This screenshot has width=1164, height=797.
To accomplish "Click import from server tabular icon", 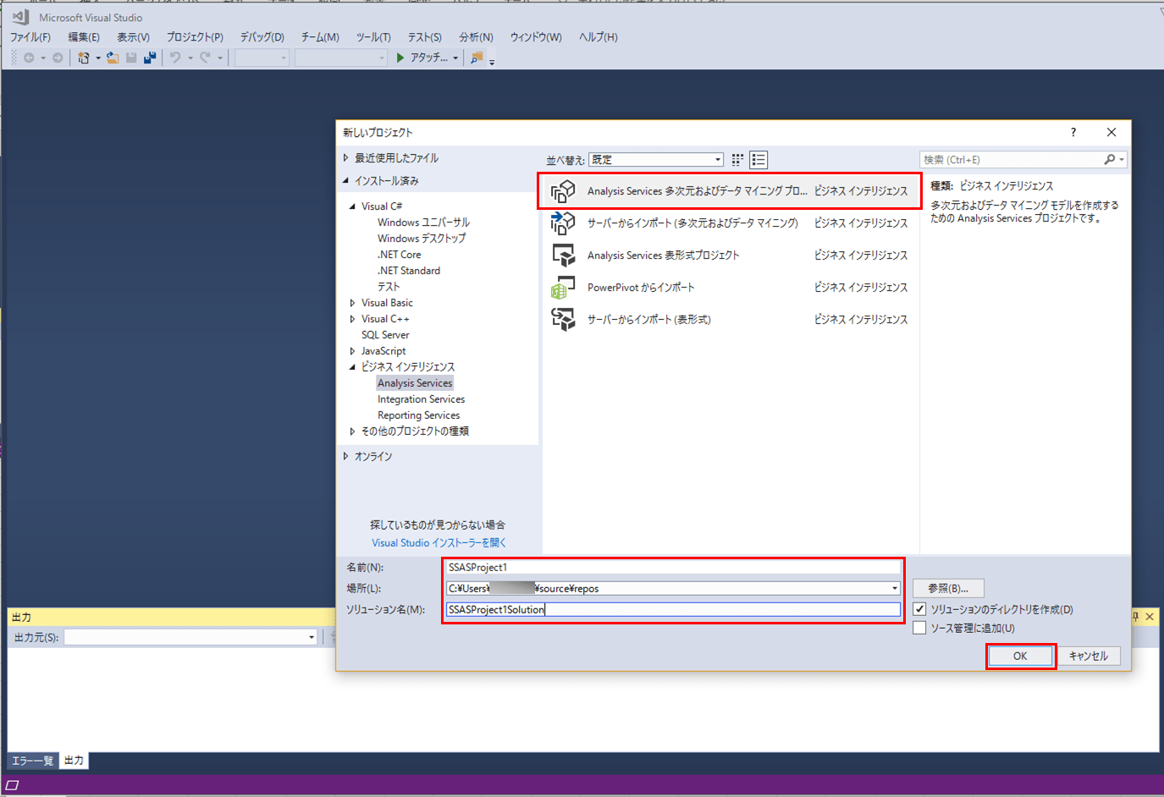I will pos(563,320).
